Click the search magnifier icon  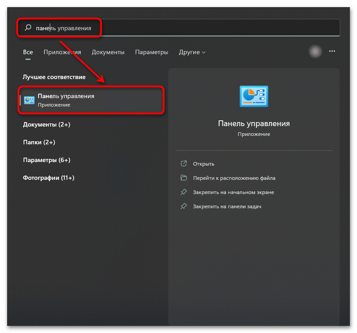pyautogui.click(x=28, y=28)
